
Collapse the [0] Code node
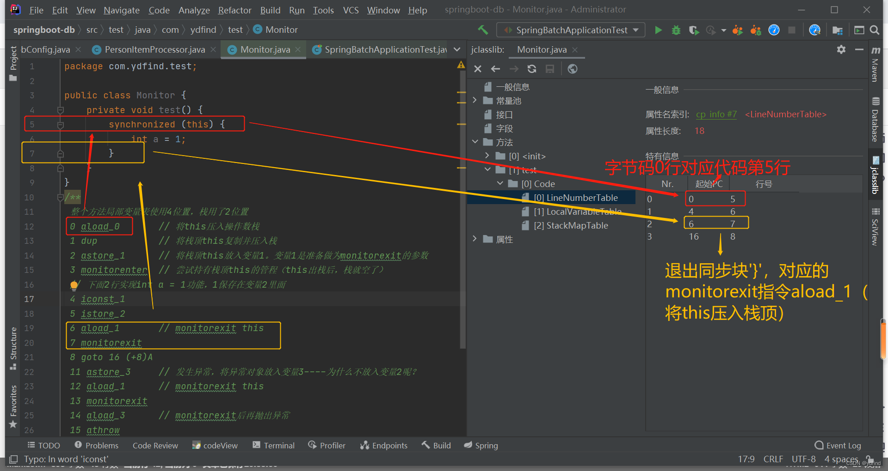(500, 183)
